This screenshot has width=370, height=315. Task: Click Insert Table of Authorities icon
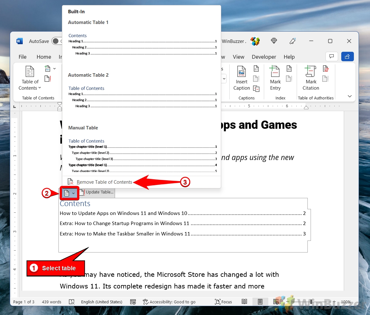(x=326, y=68)
